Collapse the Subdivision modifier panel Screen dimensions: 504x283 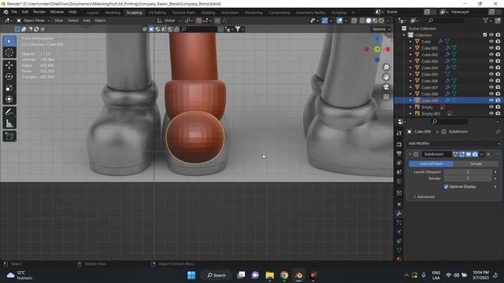point(410,154)
